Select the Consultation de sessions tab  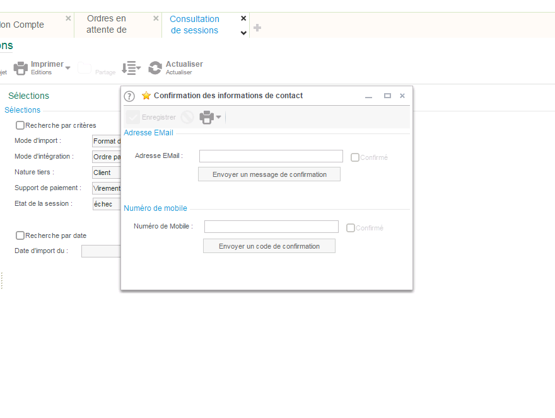(194, 25)
